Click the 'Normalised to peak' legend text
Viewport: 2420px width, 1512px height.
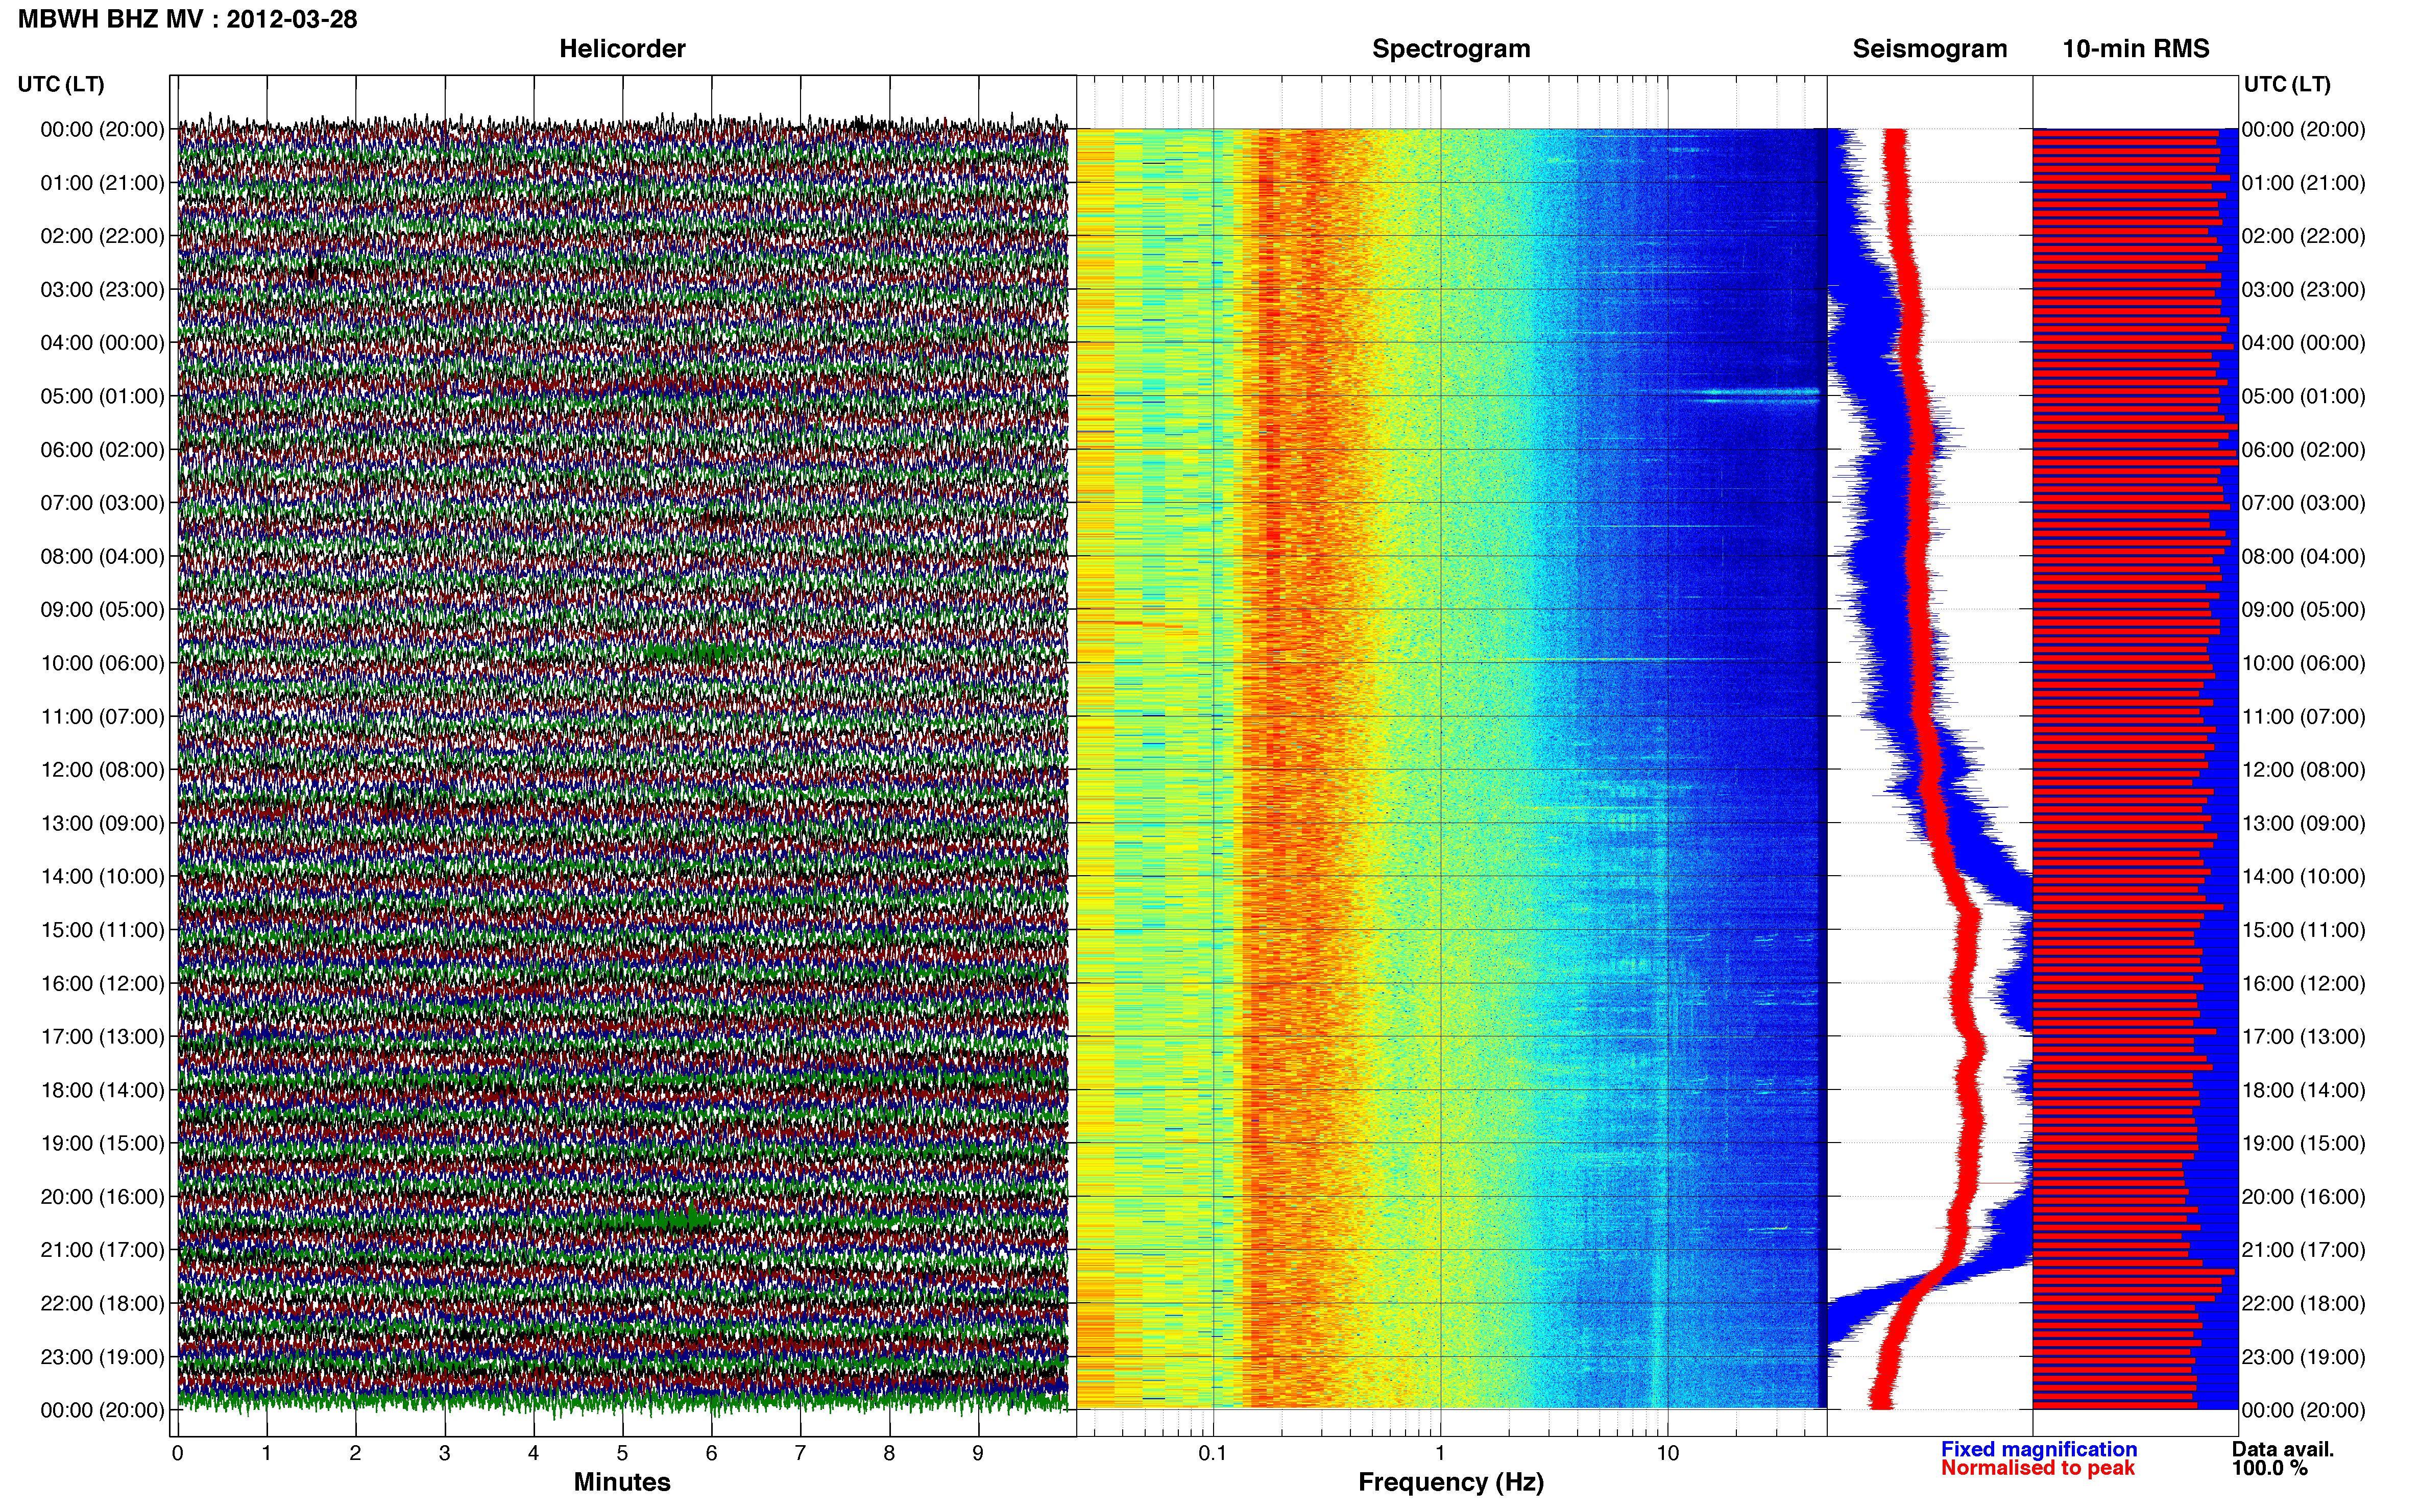pyautogui.click(x=2038, y=1468)
